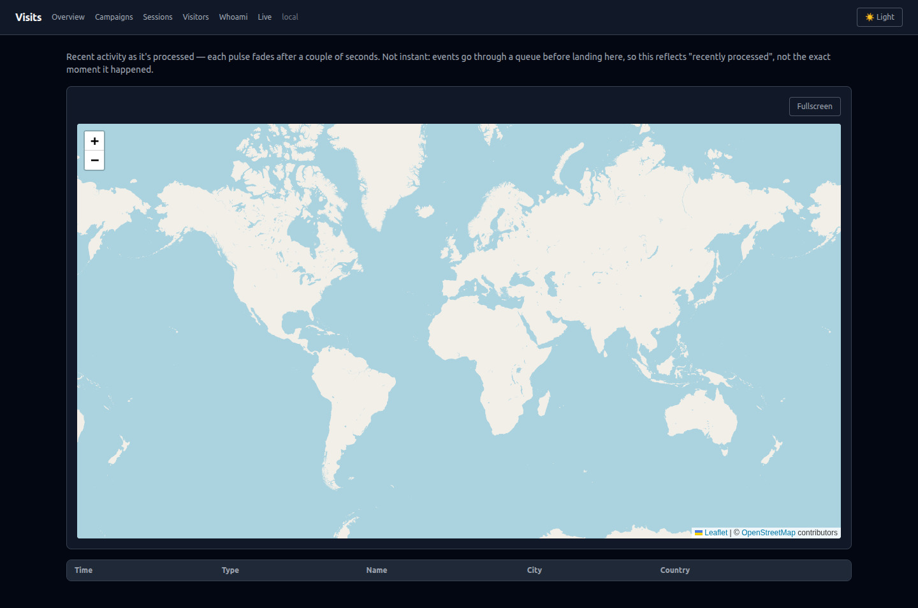The image size is (918, 608).
Task: Zoom out on the map
Action: click(94, 160)
